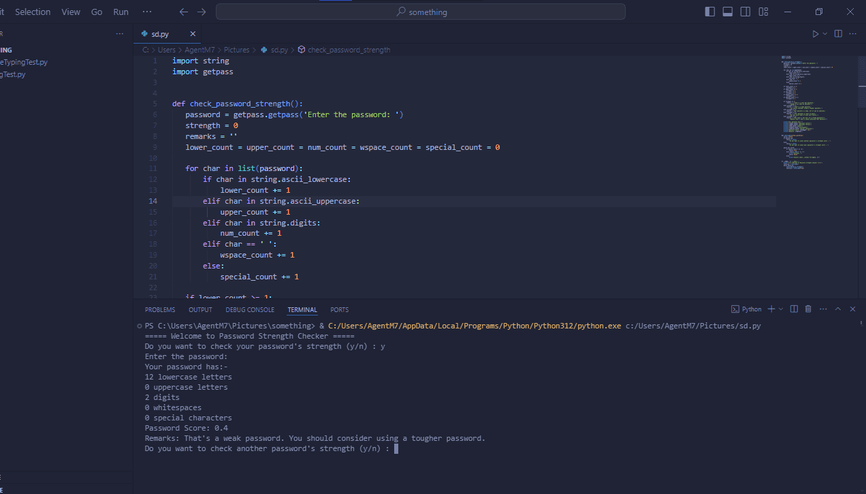Kill the terminal with trash icon

[x=808, y=309]
